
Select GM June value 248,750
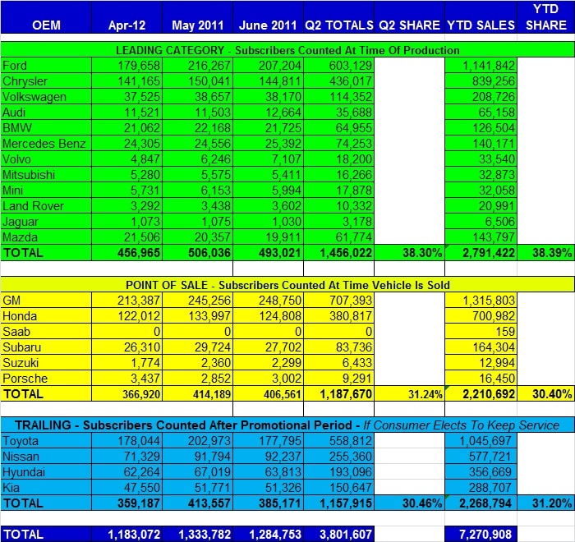(x=280, y=301)
